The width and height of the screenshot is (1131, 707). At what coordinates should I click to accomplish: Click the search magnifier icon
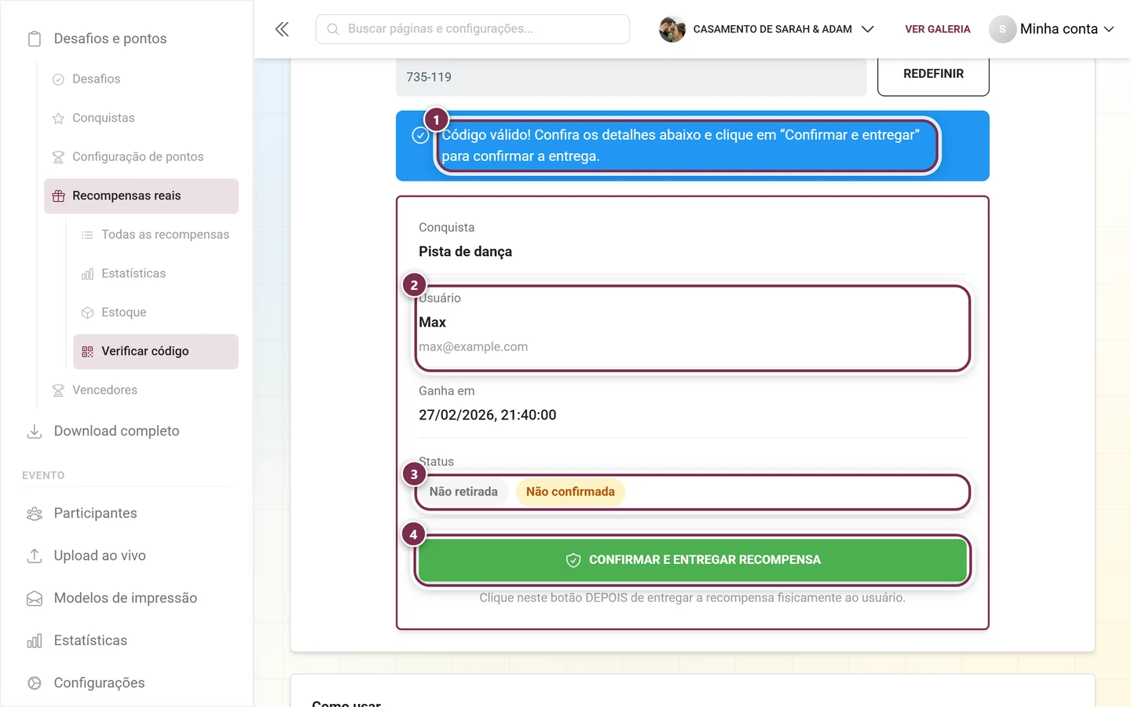333,29
